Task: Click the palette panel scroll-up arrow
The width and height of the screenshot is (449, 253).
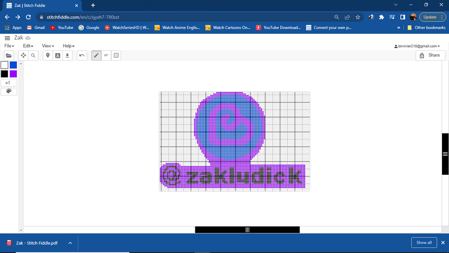Action: point(21,64)
